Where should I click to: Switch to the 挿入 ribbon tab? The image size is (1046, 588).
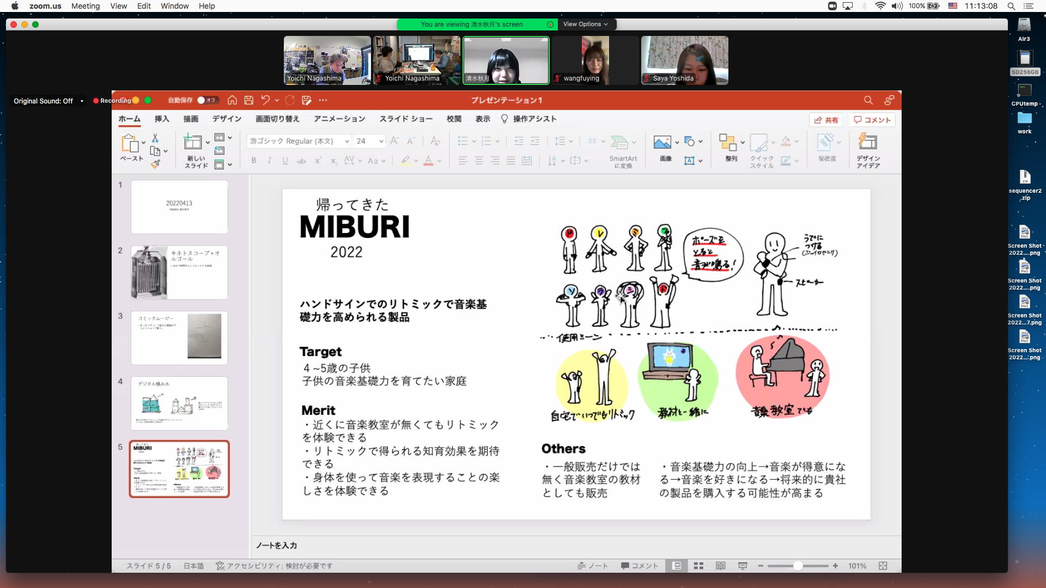coord(162,119)
